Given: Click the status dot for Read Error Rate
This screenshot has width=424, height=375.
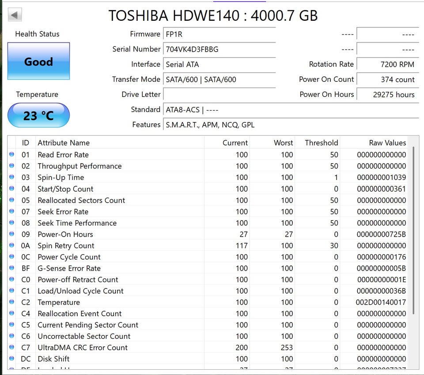Looking at the screenshot, I should pos(11,155).
